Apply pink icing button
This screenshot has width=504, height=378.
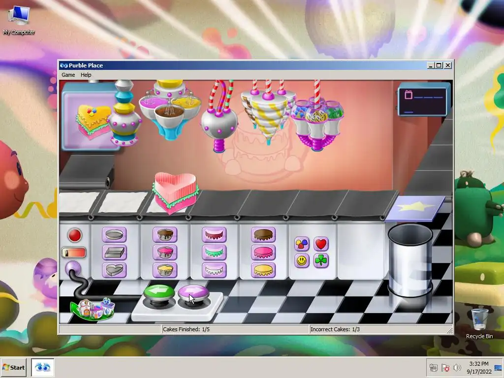tap(263, 252)
